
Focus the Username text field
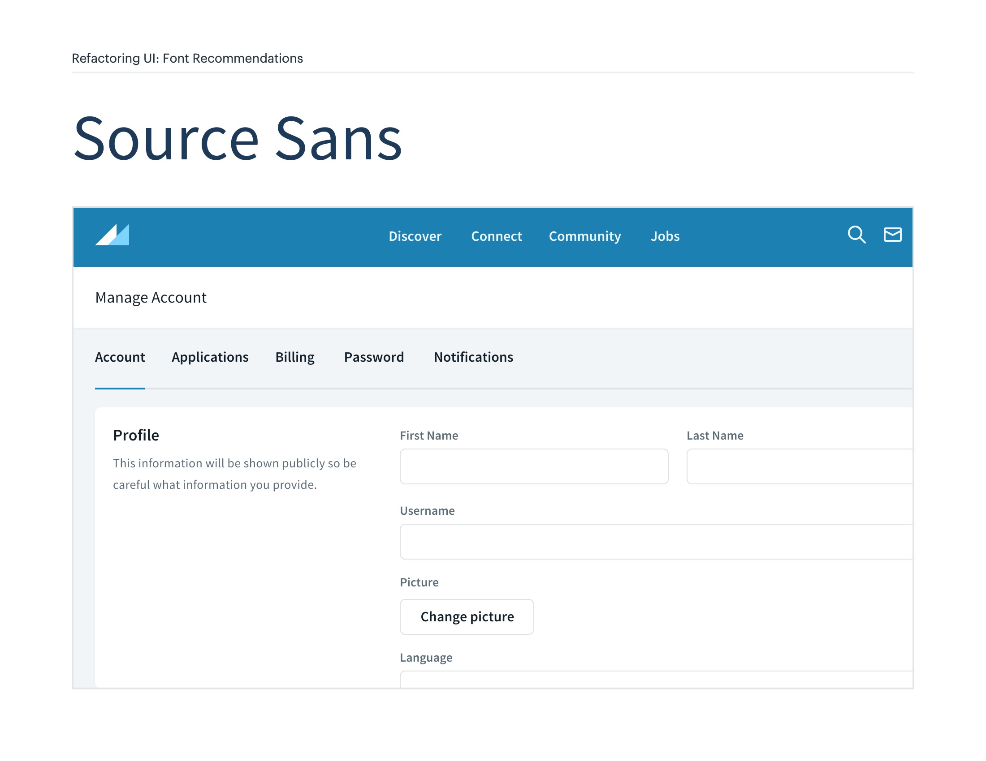[656, 542]
